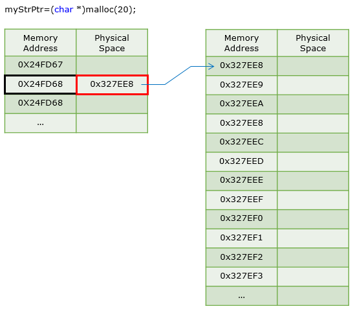Click the red-bordered 0x327EE8 pointer value cell
Screen dimensions: 355x311
tap(112, 85)
